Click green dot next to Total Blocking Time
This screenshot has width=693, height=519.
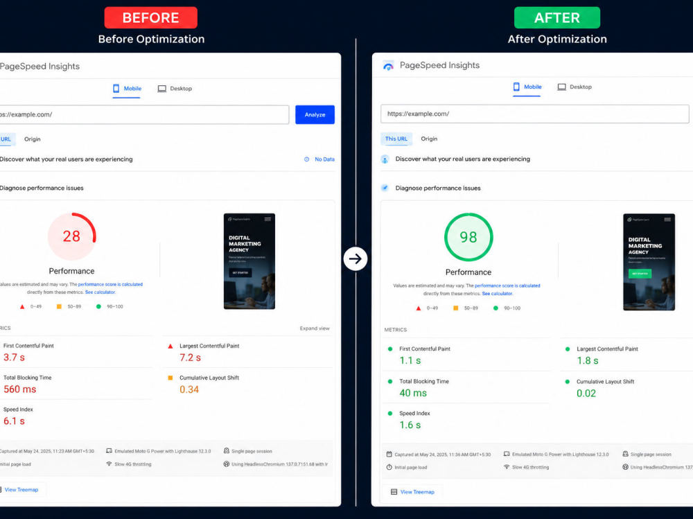[x=389, y=382]
